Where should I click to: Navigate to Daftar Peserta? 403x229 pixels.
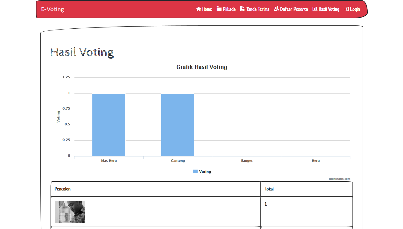294,9
